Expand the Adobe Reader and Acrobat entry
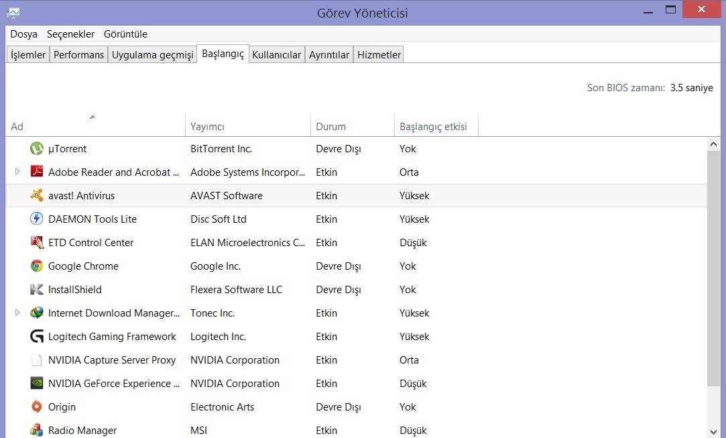Viewport: 726px width, 438px height. [17, 172]
